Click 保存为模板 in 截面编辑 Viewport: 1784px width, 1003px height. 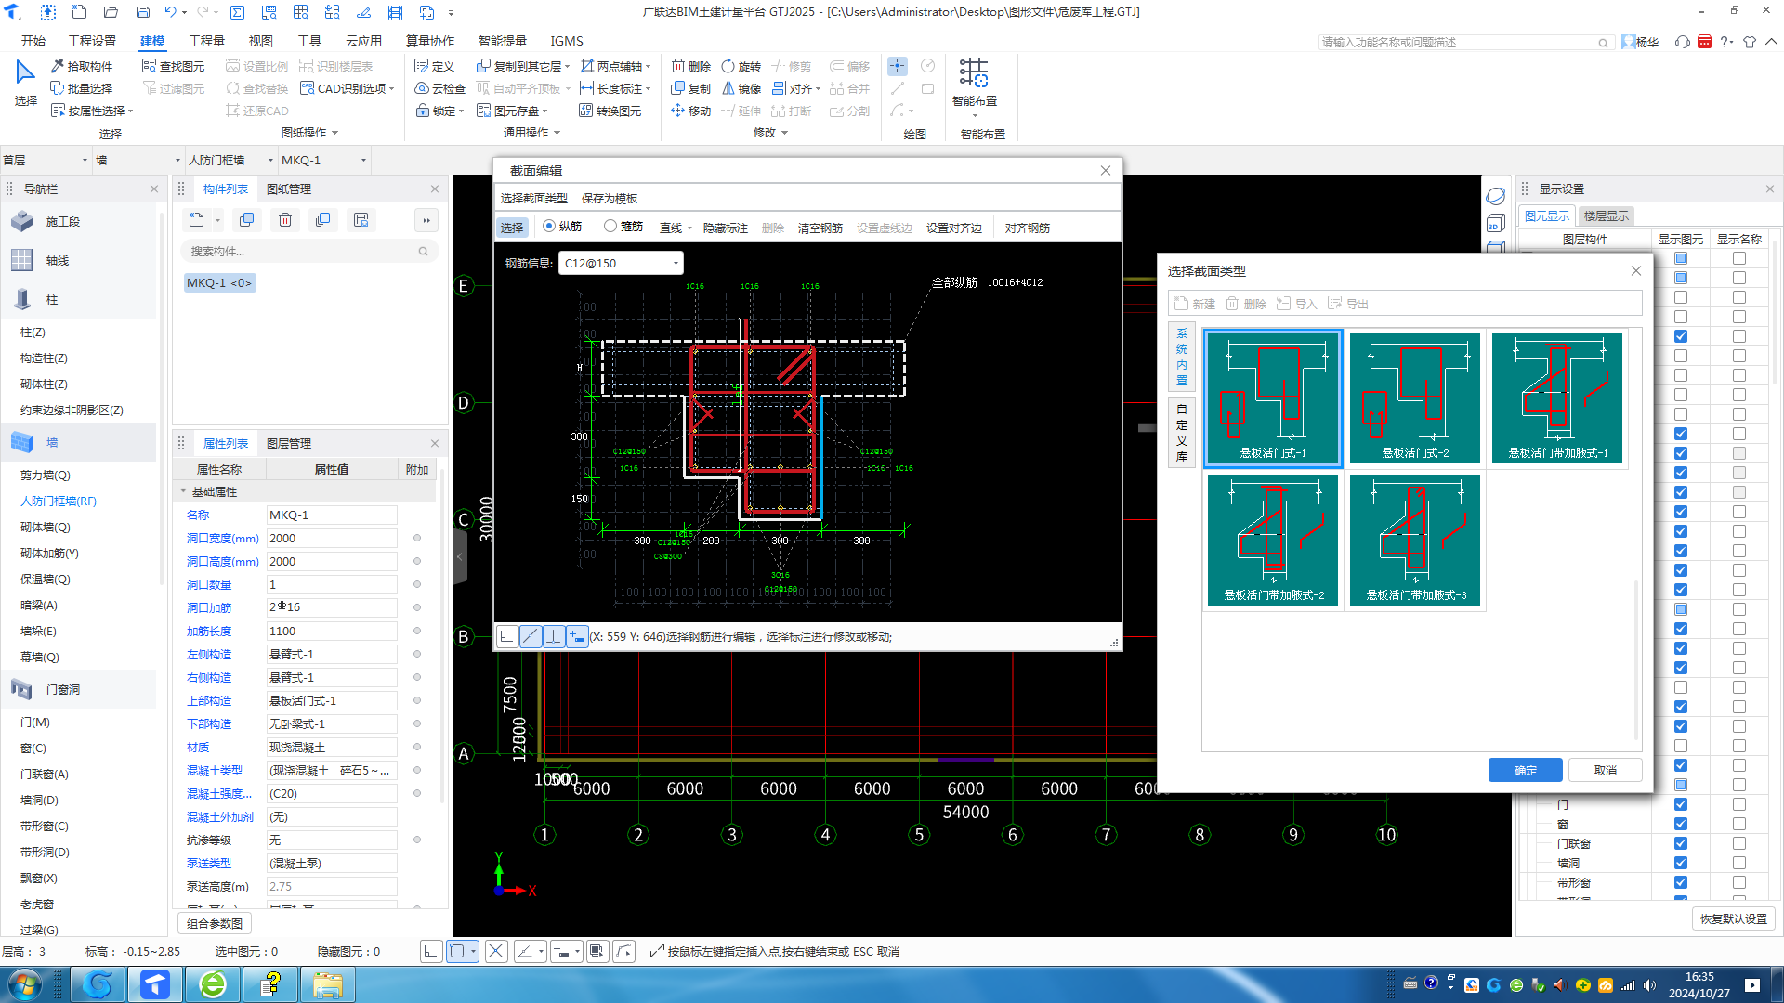pos(610,198)
